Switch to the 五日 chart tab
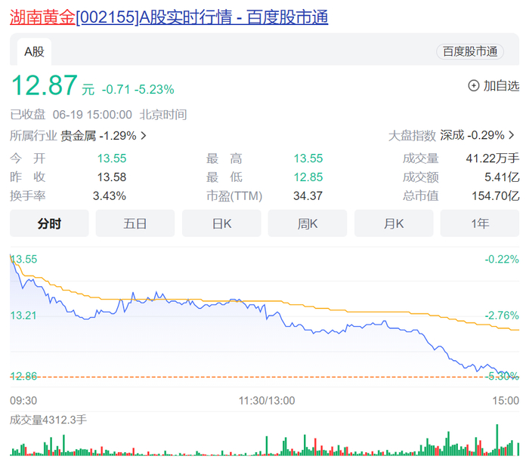 [135, 223]
